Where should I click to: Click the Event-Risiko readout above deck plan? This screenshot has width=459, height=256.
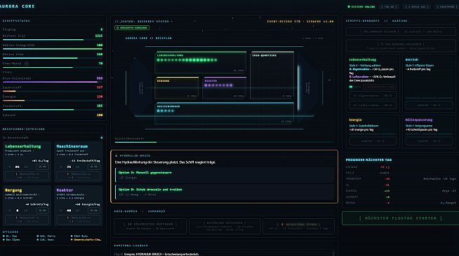point(300,21)
